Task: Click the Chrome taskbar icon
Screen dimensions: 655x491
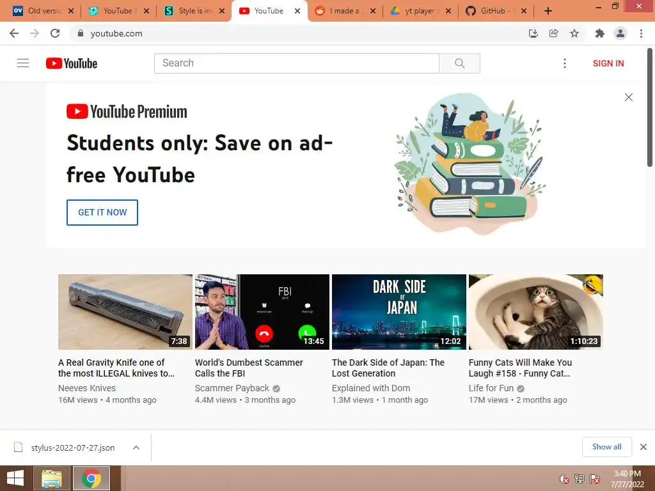Action: pyautogui.click(x=91, y=478)
